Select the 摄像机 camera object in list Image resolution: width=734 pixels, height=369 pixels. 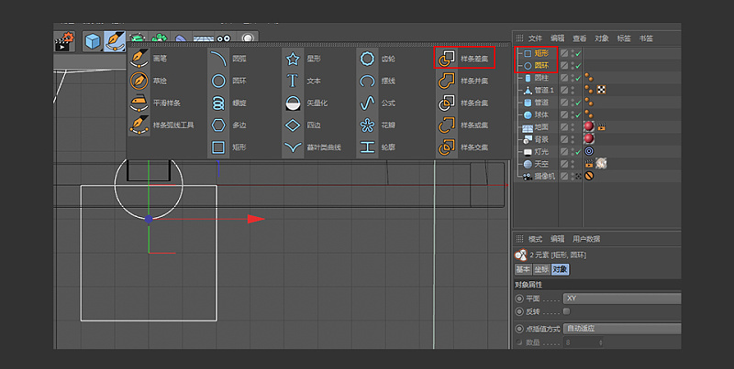(x=548, y=175)
